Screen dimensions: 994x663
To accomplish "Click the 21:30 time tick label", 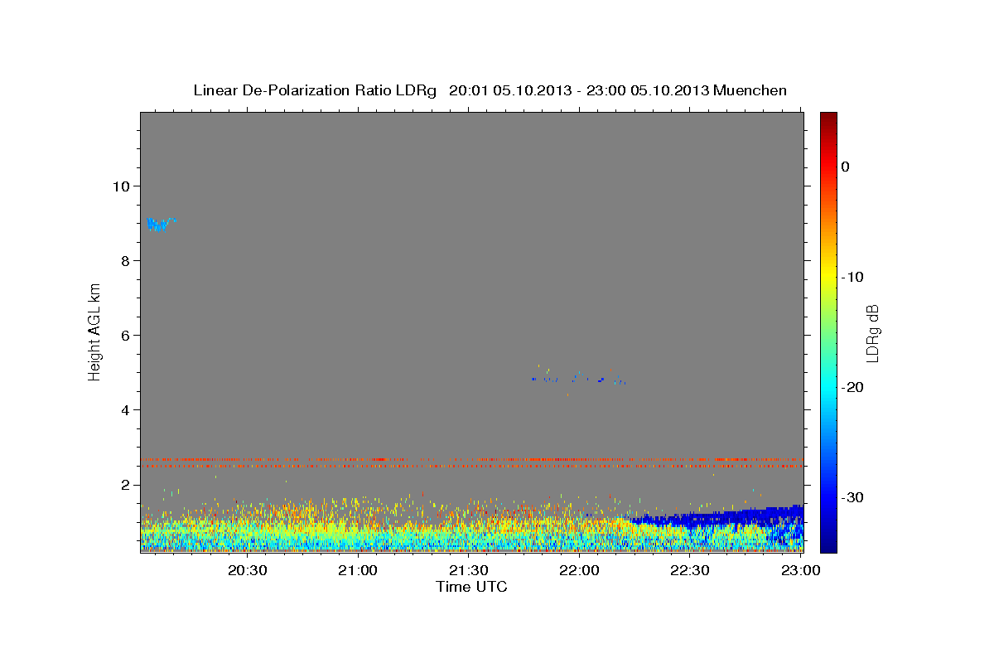I will pyautogui.click(x=469, y=571).
